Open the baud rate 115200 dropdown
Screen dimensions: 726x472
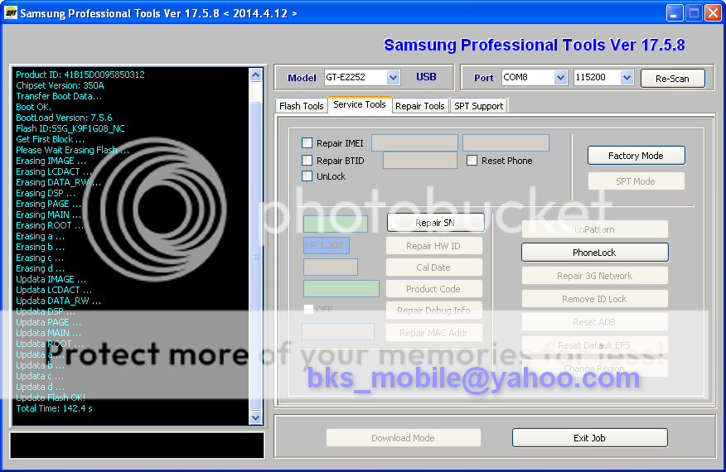click(x=627, y=77)
